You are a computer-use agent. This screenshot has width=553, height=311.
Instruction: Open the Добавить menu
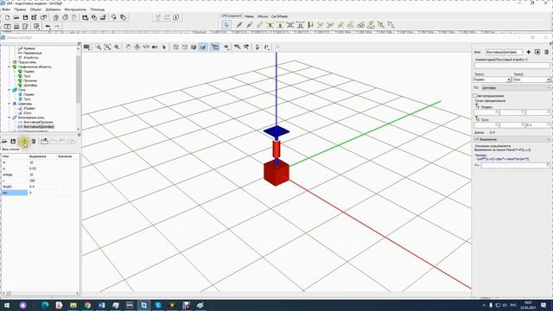pyautogui.click(x=53, y=10)
